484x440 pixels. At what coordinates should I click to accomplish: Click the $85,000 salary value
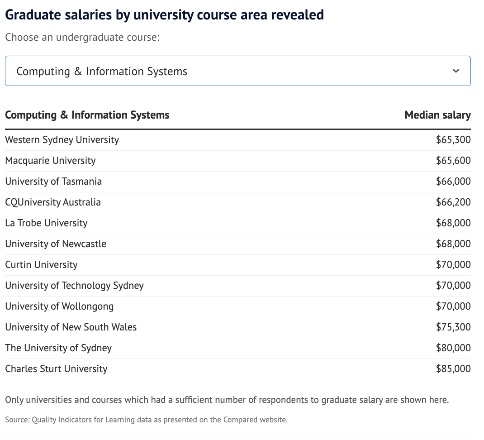coord(453,369)
